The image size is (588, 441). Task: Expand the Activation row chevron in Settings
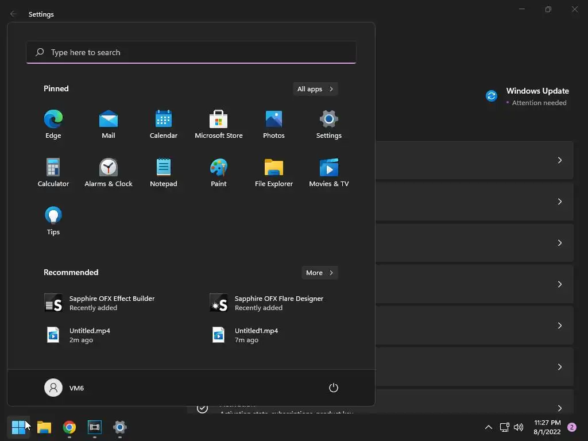pos(559,408)
